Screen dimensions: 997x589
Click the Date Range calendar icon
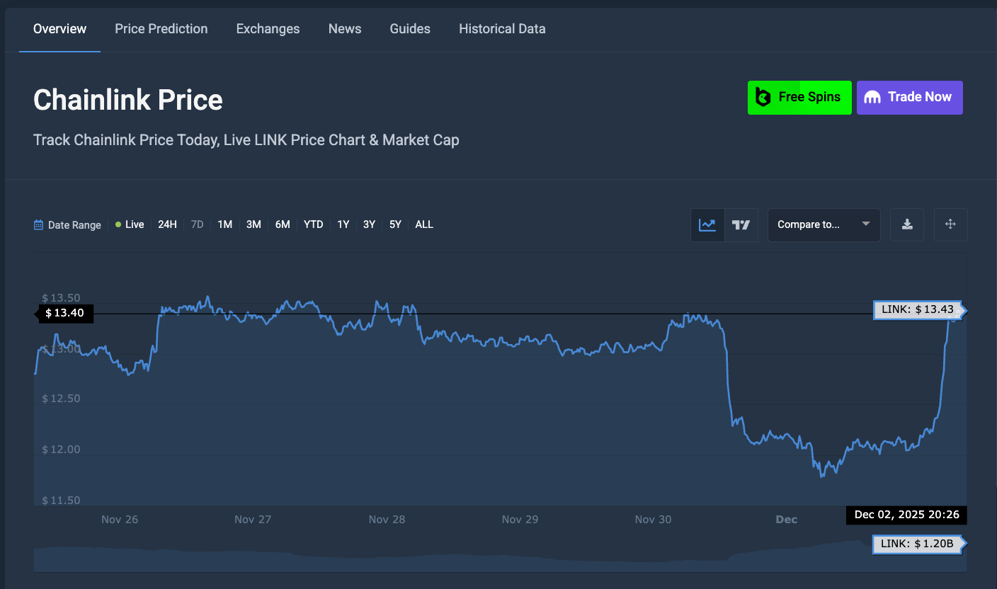tap(39, 225)
